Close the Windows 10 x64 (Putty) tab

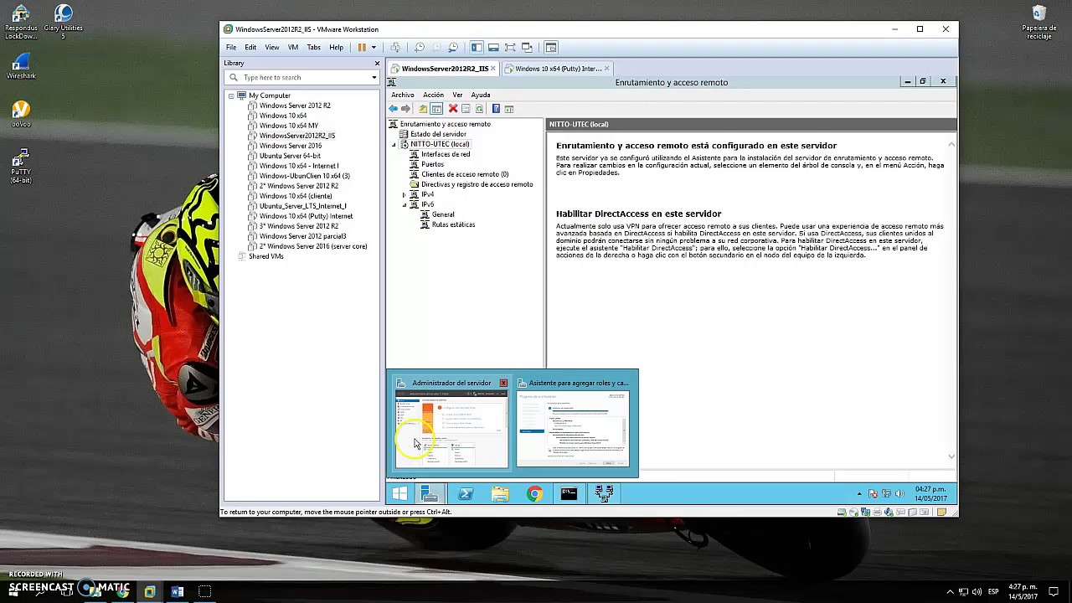(x=607, y=69)
